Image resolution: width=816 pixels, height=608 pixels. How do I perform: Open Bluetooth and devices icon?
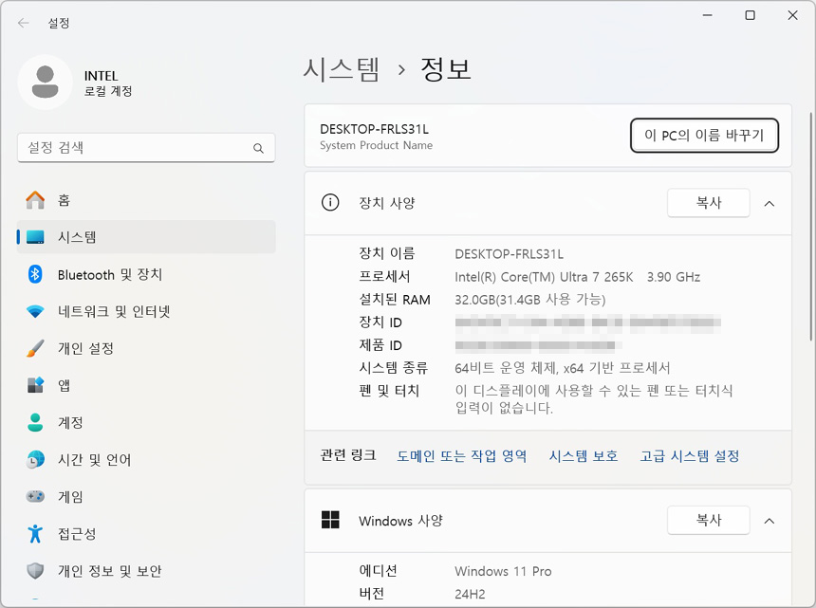click(x=35, y=274)
